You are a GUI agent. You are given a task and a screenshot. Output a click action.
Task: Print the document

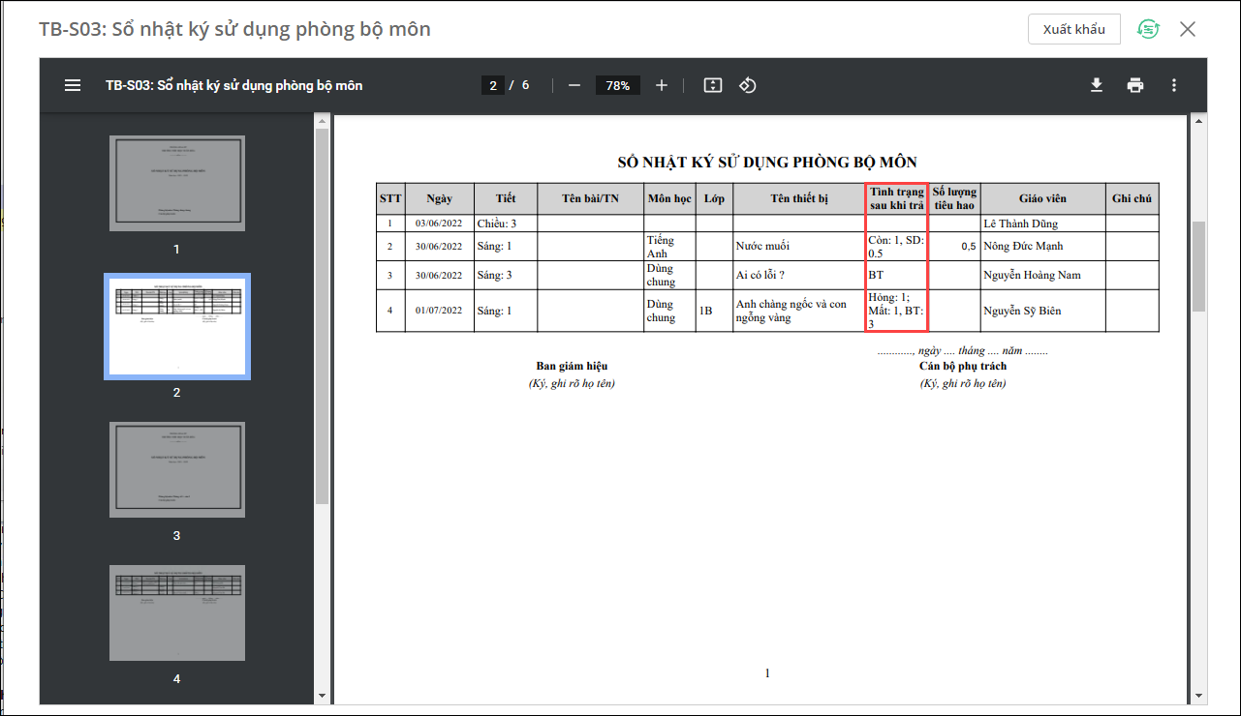pos(1135,85)
